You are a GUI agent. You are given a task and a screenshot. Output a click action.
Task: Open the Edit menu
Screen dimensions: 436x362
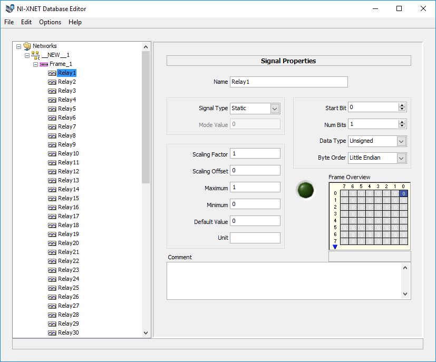(x=26, y=22)
